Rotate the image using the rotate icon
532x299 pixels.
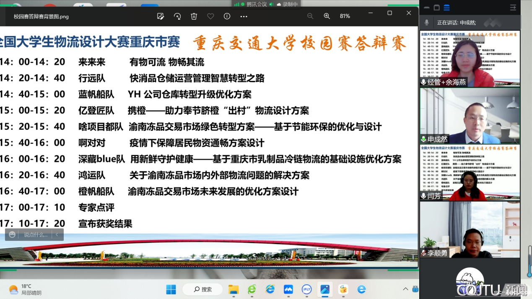click(177, 16)
